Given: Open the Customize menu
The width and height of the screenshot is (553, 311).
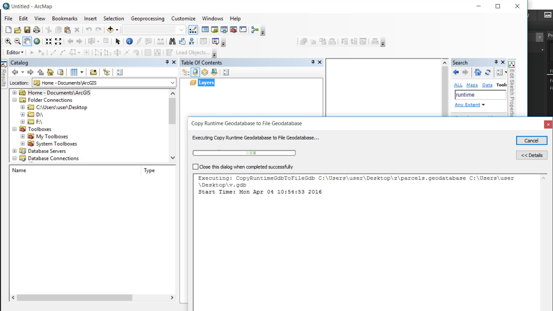Looking at the screenshot, I should click(x=183, y=19).
